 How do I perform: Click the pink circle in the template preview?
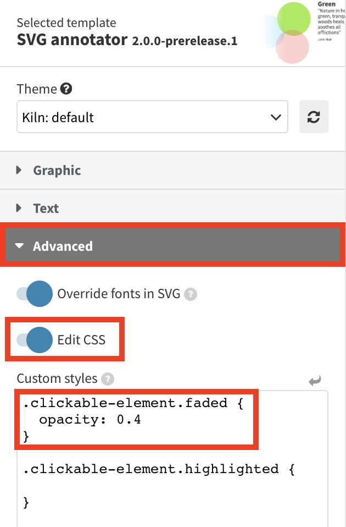pyautogui.click(x=294, y=48)
